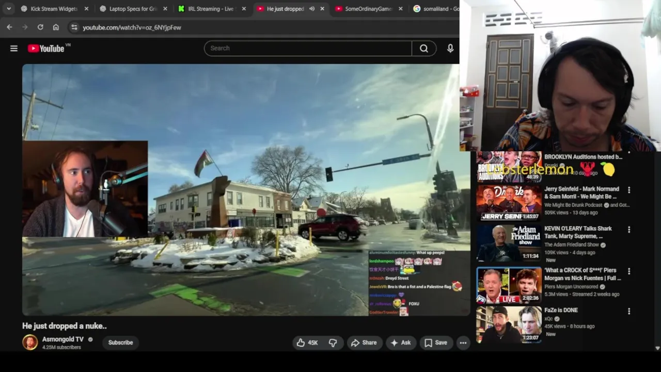Viewport: 661px width, 372px height.
Task: Click the video title He just dropped a nuke
Action: point(65,326)
